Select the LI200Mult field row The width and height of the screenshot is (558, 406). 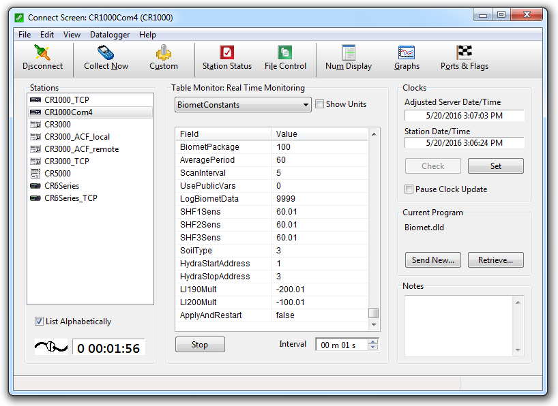point(272,302)
